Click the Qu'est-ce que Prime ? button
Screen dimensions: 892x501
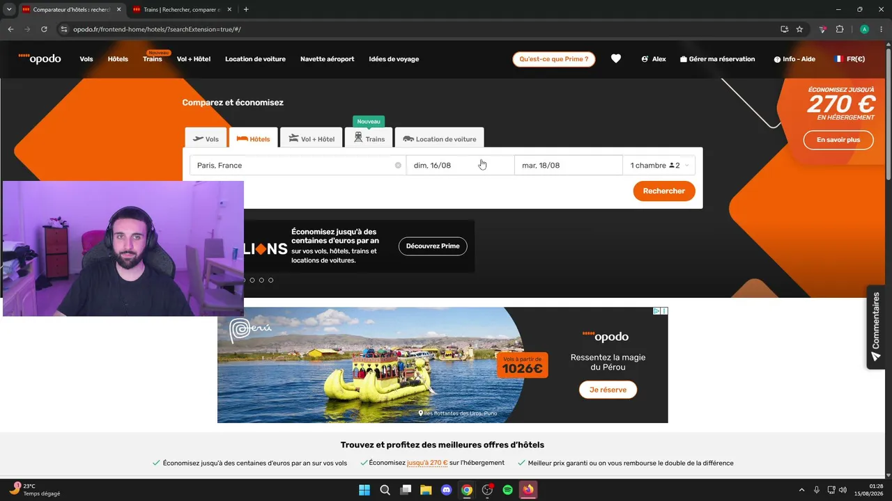[x=554, y=59]
